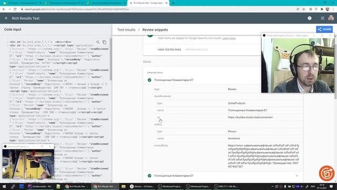Image resolution: width=337 pixels, height=190 pixels.
Task: Click the webcam Windowed Projector video
Action: point(298,65)
